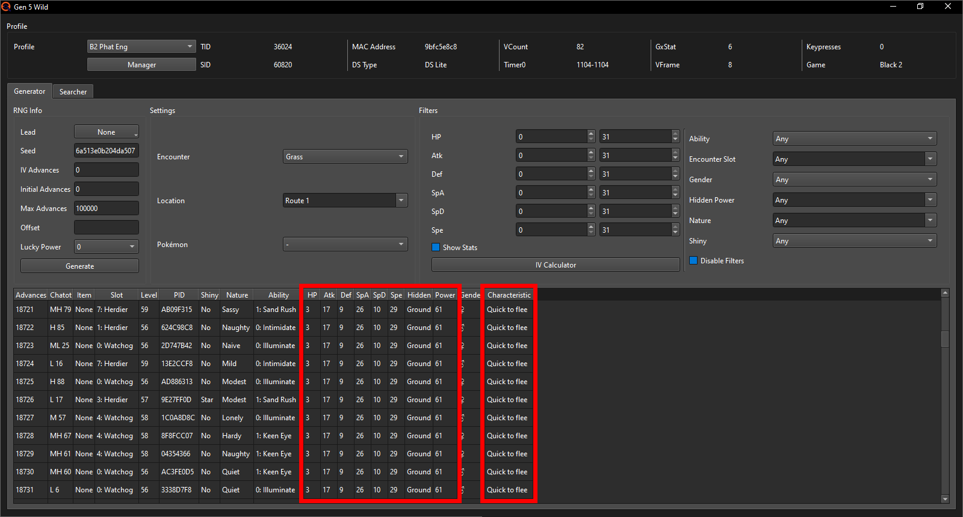Click the application icon in title bar
The image size is (963, 517).
pos(6,7)
